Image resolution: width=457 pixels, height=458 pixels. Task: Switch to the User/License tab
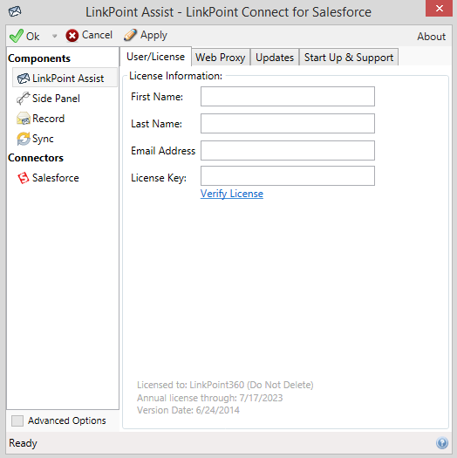click(155, 57)
